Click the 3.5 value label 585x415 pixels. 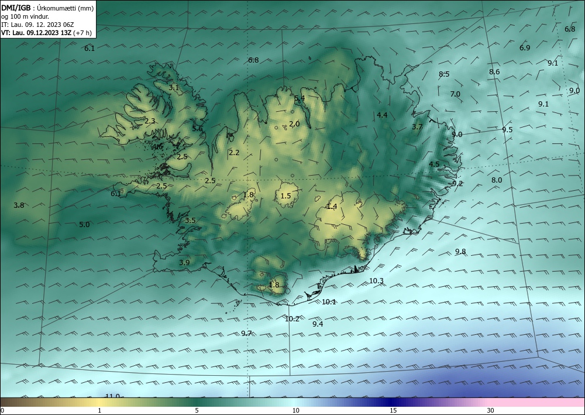tap(190, 220)
